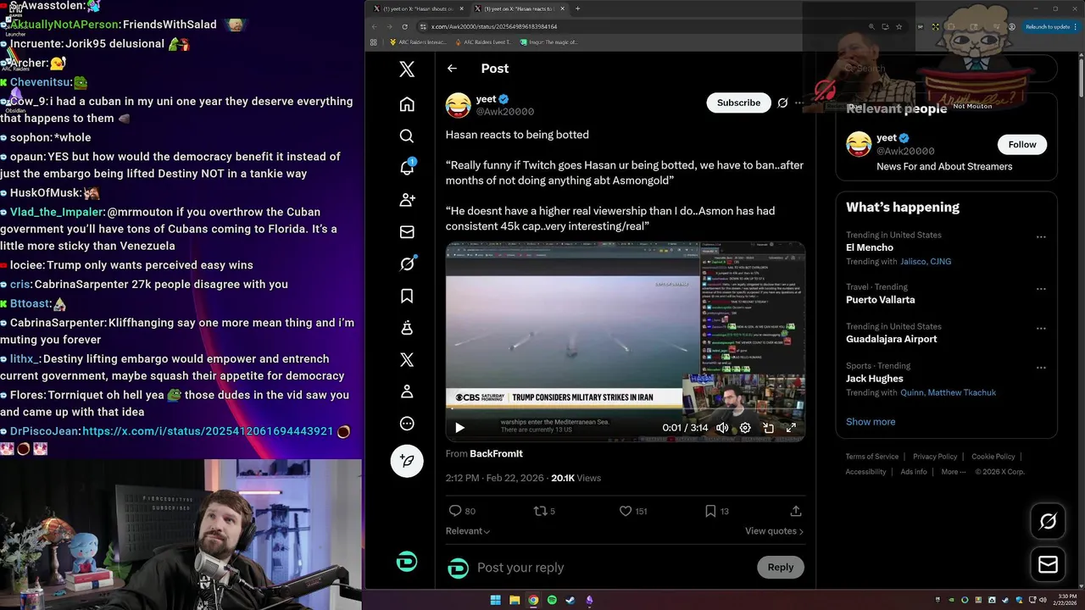Click the Subscribe button on yeet's post

(738, 103)
